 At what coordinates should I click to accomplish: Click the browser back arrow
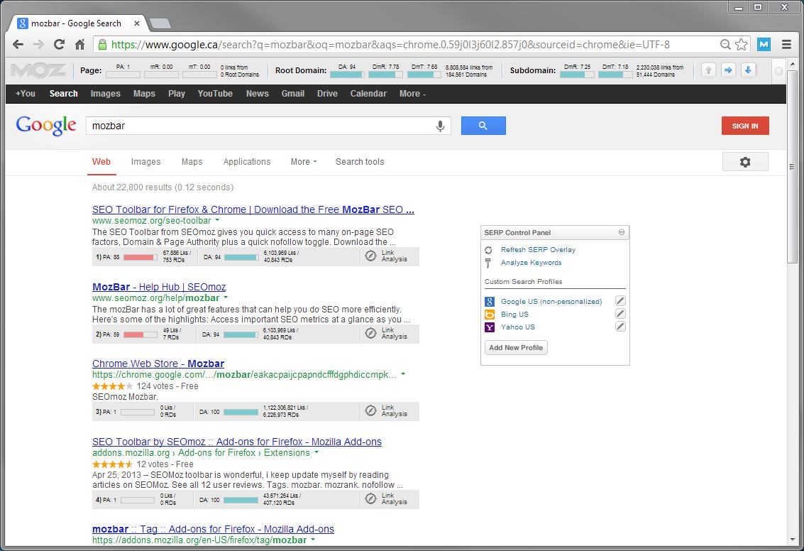pyautogui.click(x=18, y=45)
